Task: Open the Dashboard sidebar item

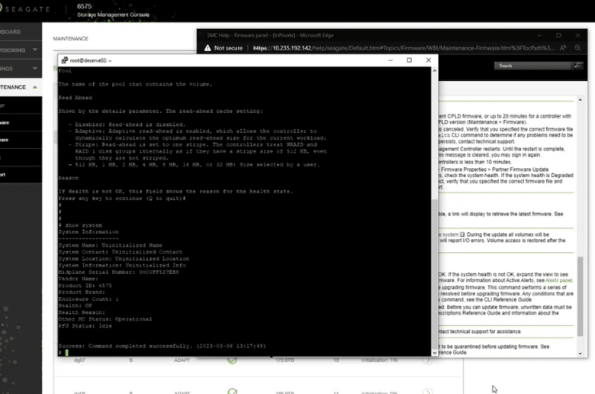Action: pyautogui.click(x=21, y=31)
